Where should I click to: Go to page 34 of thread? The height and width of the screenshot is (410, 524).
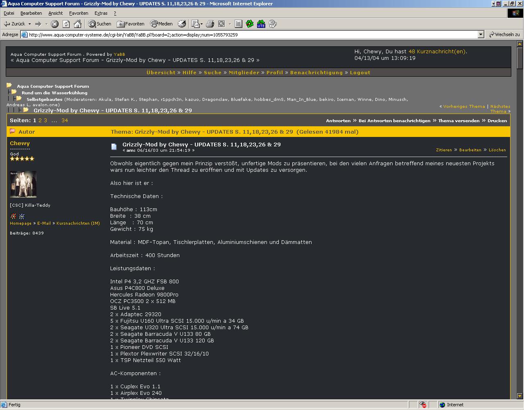tap(65, 121)
